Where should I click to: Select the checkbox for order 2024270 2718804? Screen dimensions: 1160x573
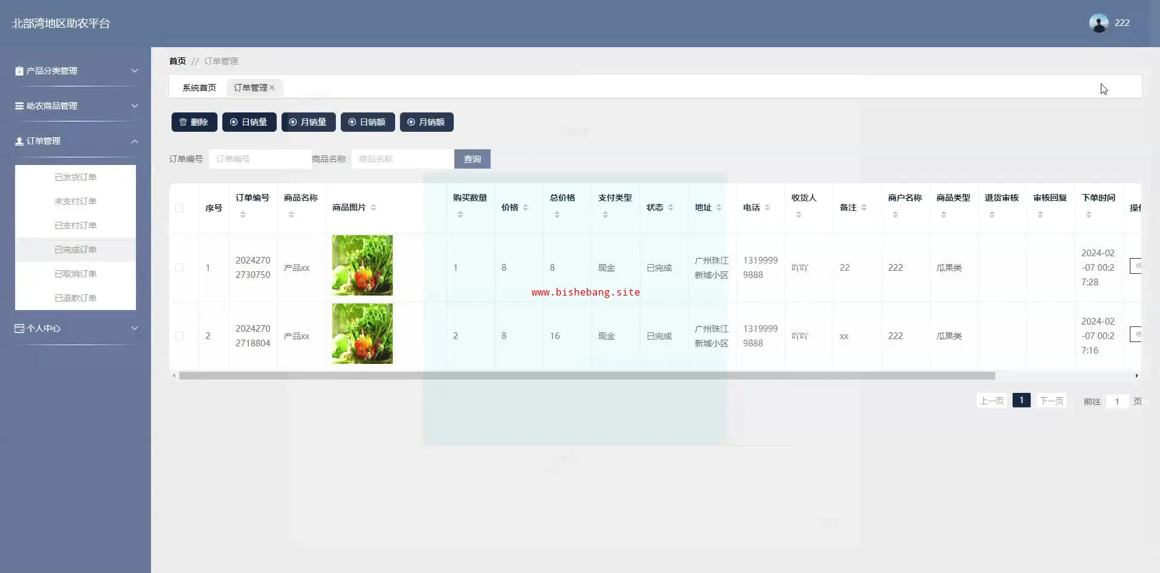(179, 336)
